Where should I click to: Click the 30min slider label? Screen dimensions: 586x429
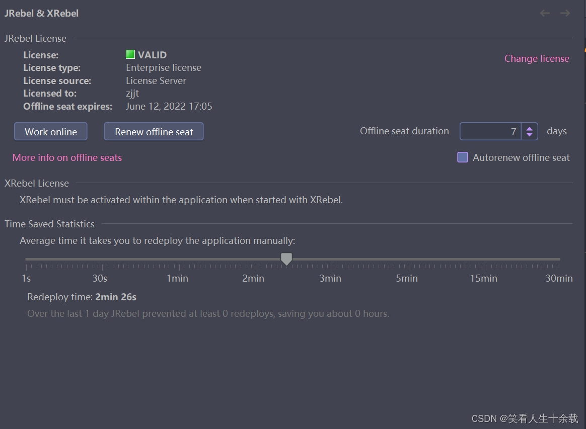559,279
